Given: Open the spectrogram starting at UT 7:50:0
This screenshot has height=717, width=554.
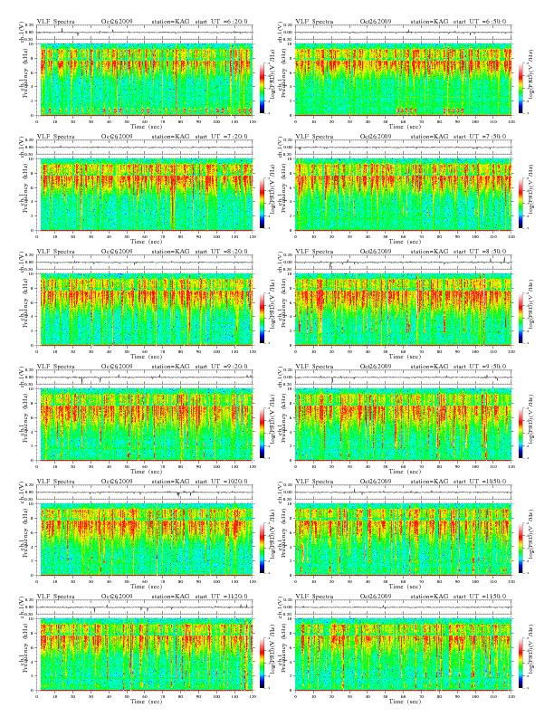Looking at the screenshot, I should 403,195.
